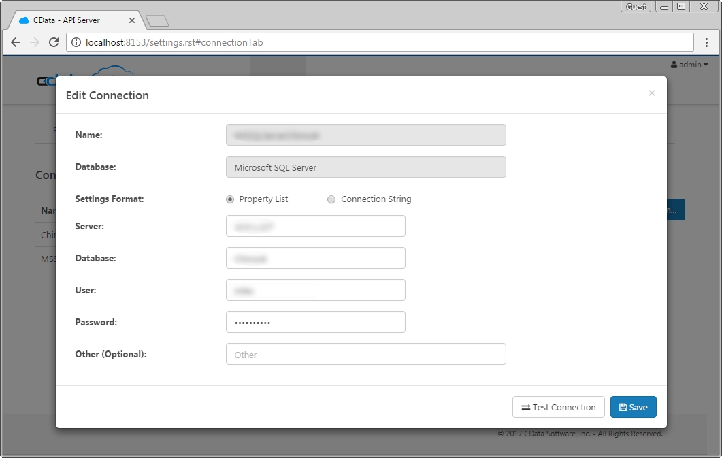Select the Property List radio button
722x458 pixels.
230,199
